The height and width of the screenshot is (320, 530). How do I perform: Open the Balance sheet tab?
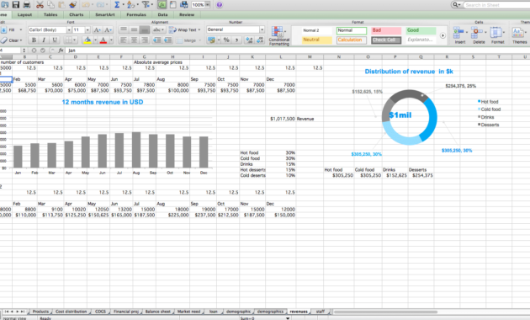(x=158, y=312)
